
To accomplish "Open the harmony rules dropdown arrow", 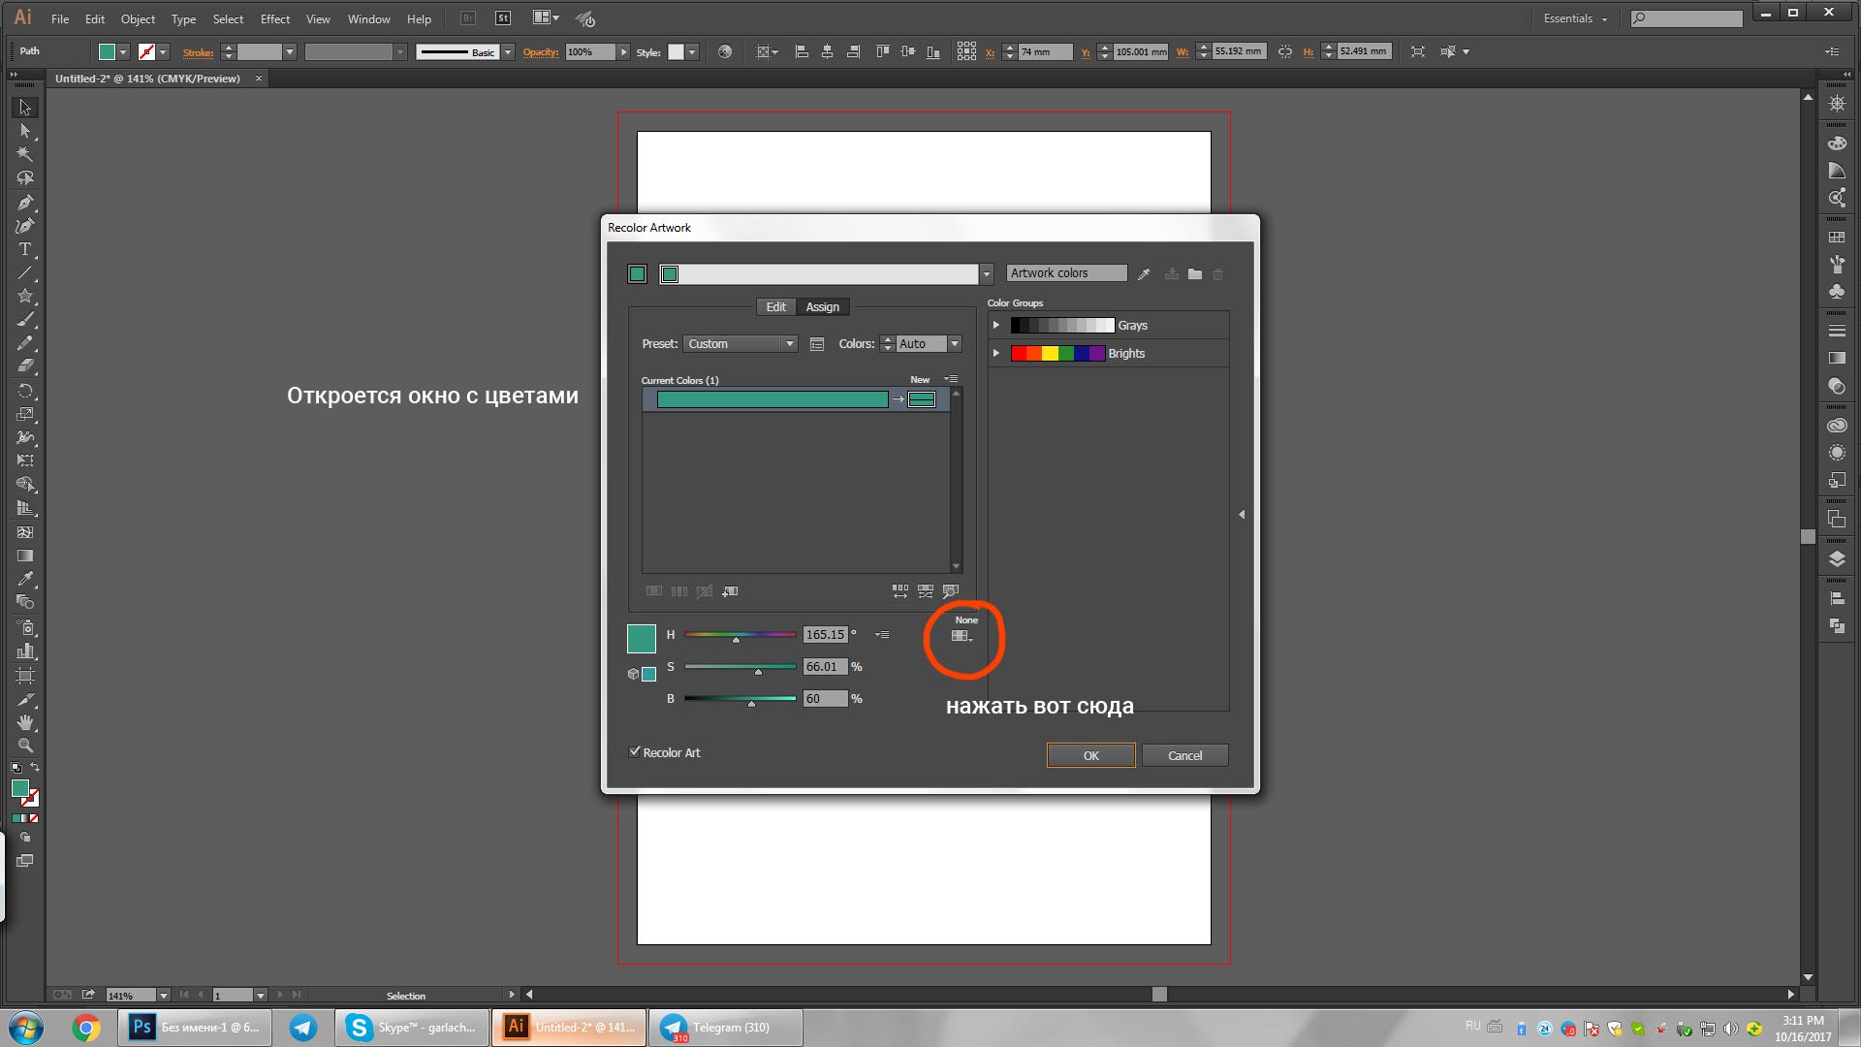I will 987,274.
